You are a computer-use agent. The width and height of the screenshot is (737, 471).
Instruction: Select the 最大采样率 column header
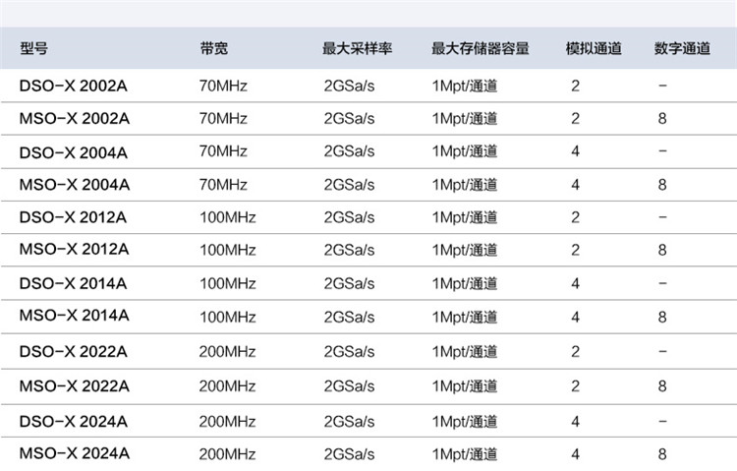click(358, 48)
